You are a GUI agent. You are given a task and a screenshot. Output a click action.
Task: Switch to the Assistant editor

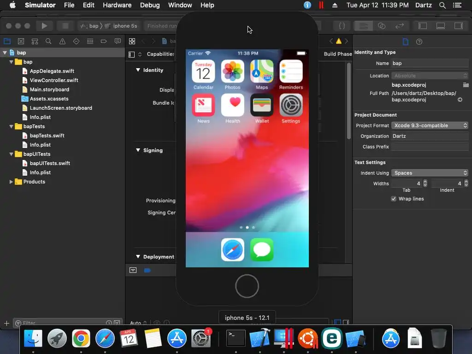pyautogui.click(x=381, y=26)
